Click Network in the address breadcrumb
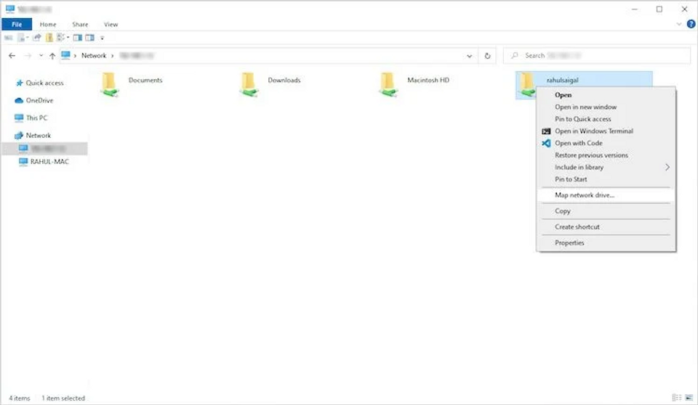 (x=94, y=56)
